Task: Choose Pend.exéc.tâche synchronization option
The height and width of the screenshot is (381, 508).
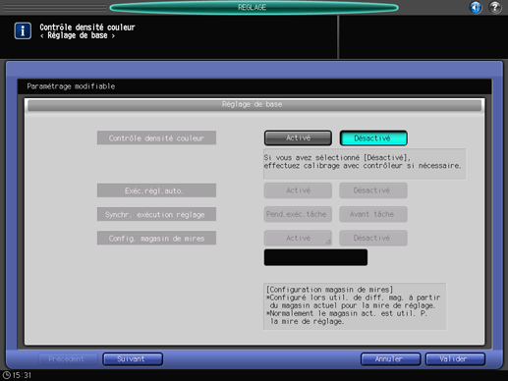Action: point(298,214)
